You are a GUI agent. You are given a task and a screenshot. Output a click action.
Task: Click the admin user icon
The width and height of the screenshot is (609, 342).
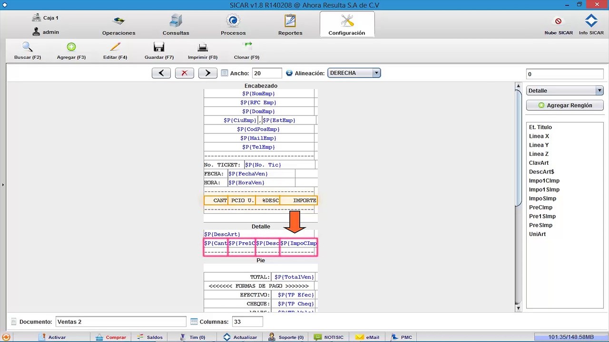(36, 32)
